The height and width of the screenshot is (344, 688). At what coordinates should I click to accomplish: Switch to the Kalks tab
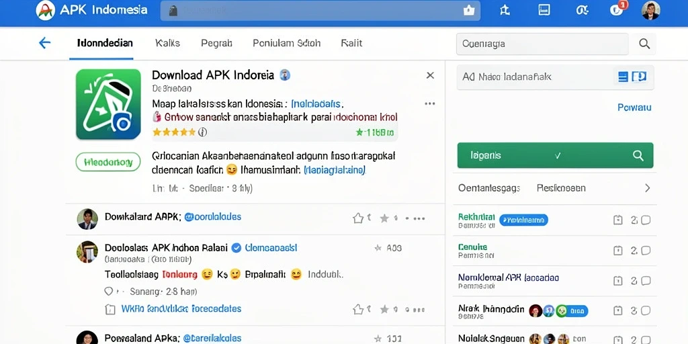(167, 43)
